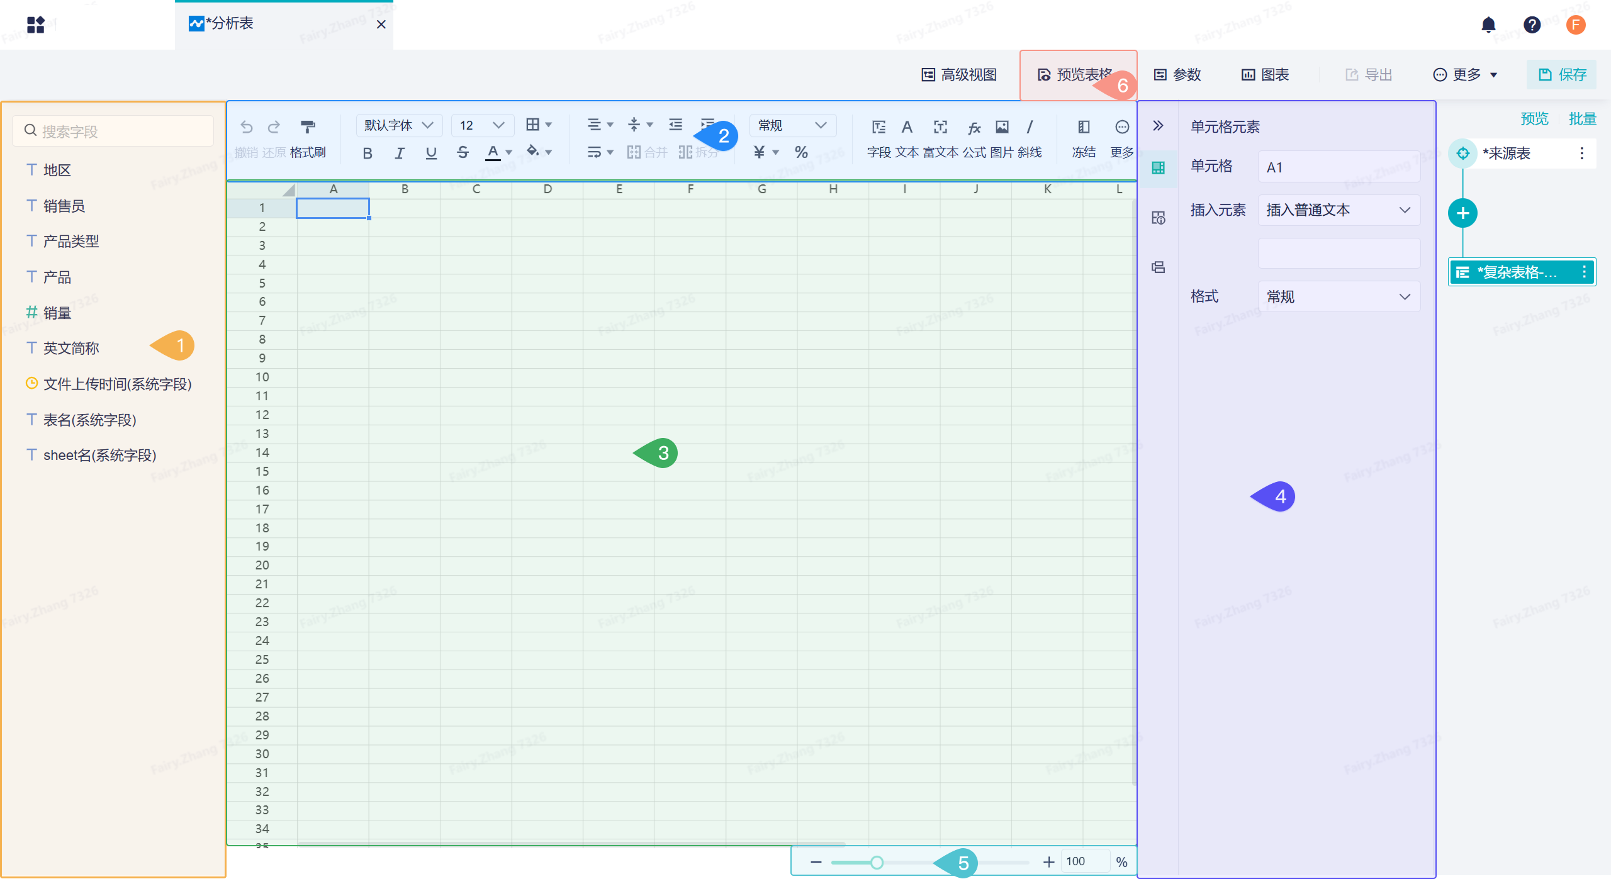Viewport: 1611px width, 879px height.
Task: Insert a formula (公式)
Action: click(974, 128)
